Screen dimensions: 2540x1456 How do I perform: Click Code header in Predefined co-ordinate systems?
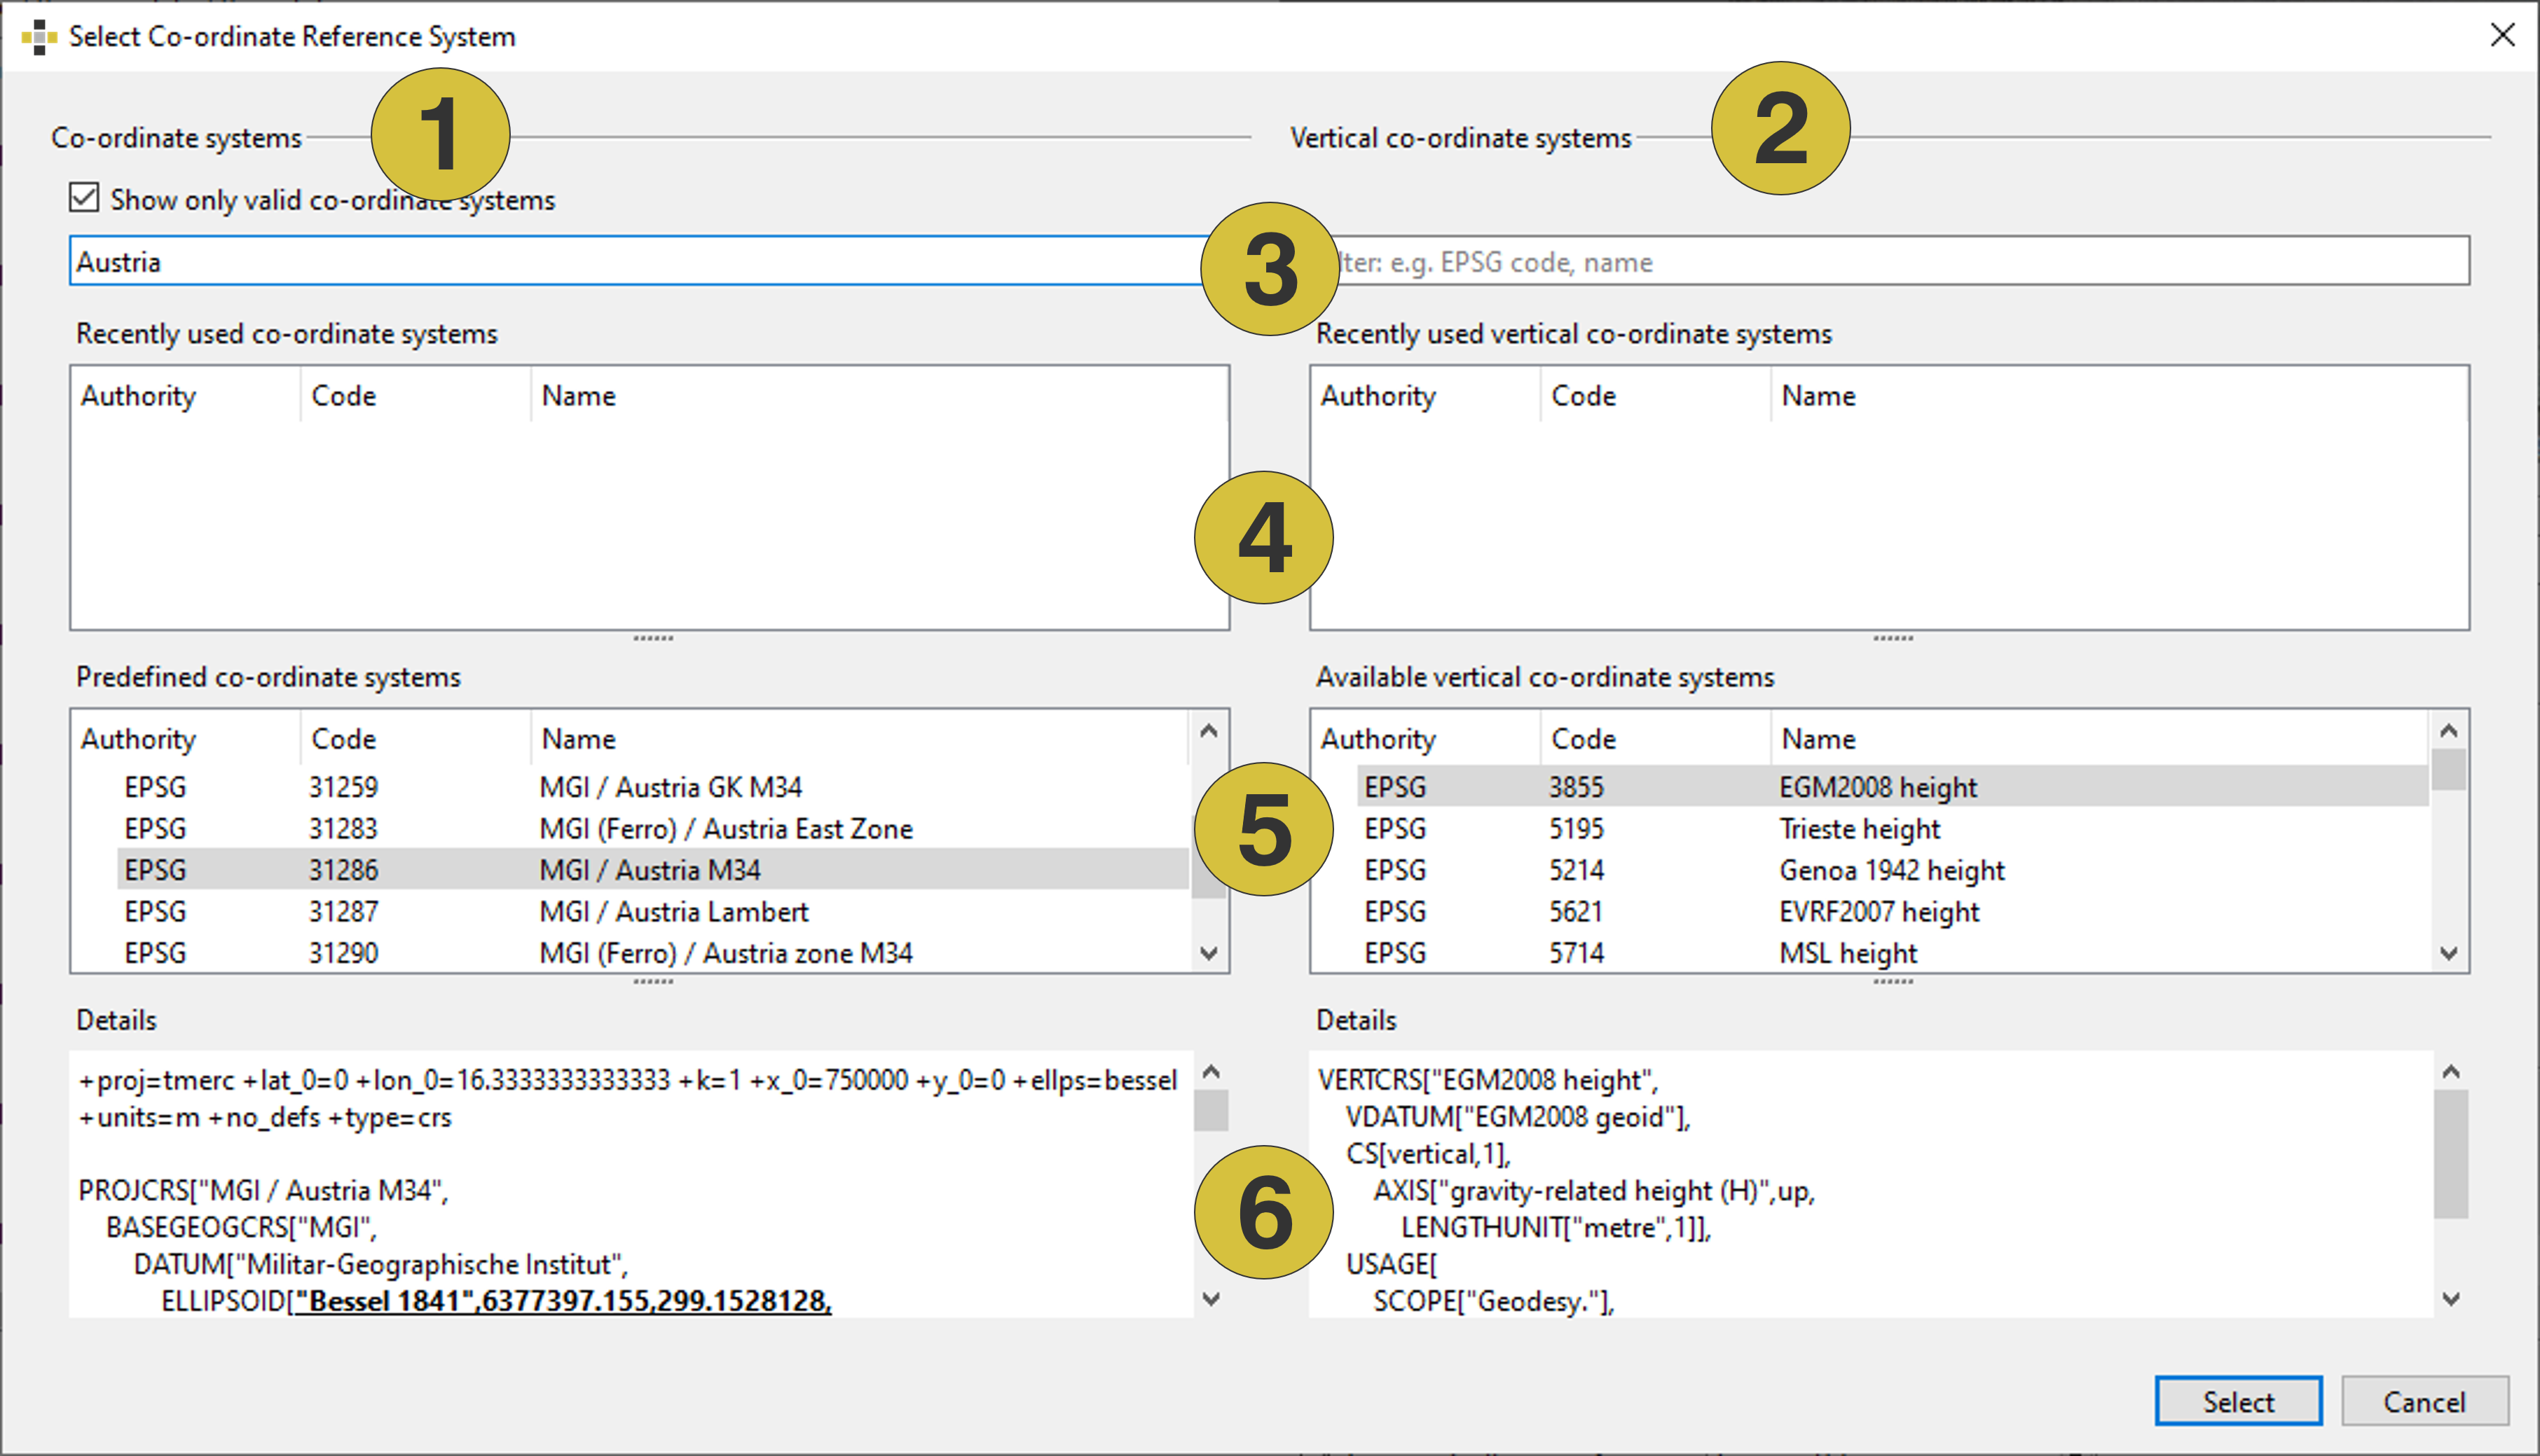point(416,739)
